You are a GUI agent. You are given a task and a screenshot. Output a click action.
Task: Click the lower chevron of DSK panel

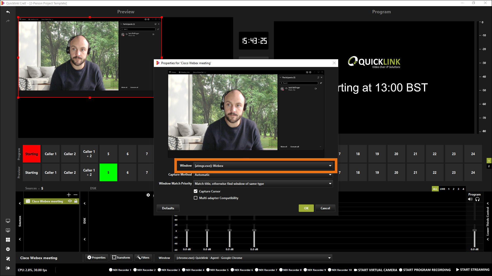pos(84,239)
